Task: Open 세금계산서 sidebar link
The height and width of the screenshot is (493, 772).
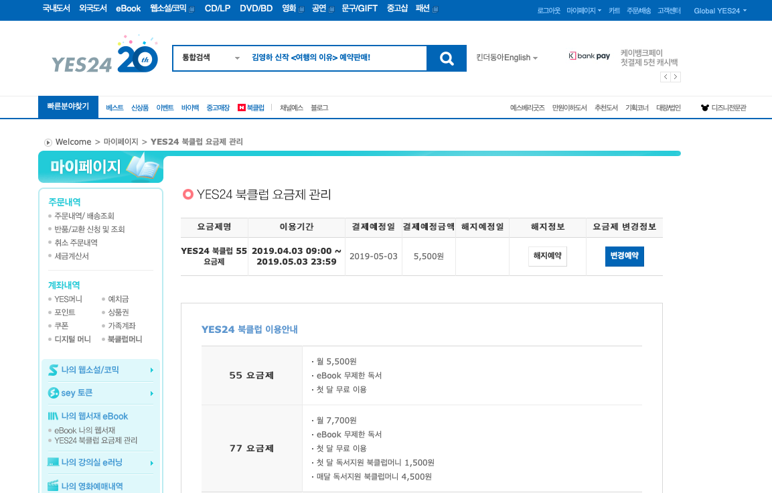Action: click(x=72, y=256)
